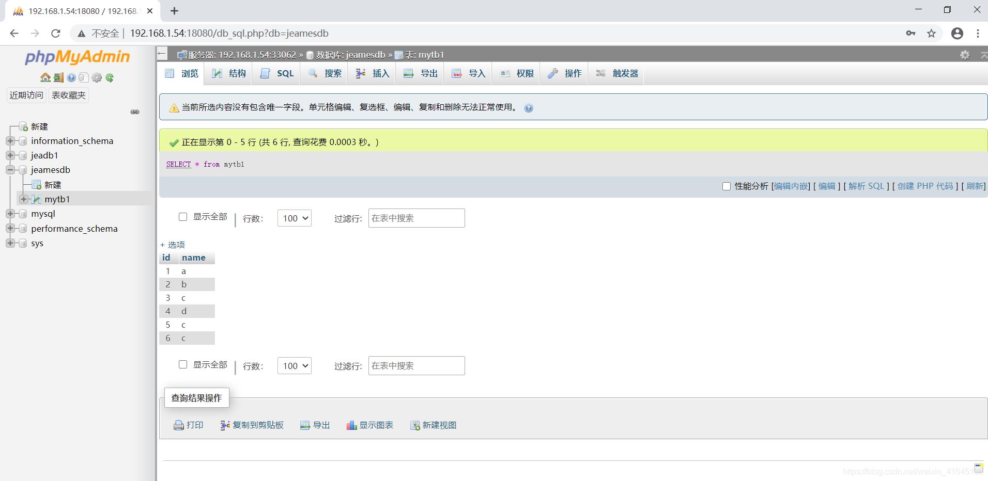This screenshot has width=988, height=481.
Task: Open page settings gear in top bar
Action: (x=965, y=55)
